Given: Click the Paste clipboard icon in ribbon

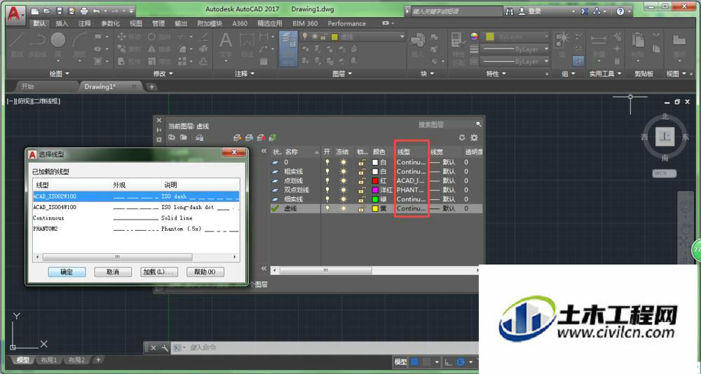Looking at the screenshot, I should tap(637, 40).
